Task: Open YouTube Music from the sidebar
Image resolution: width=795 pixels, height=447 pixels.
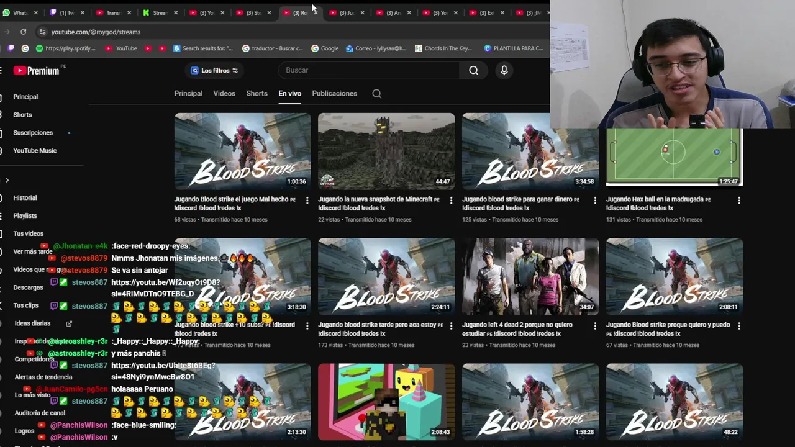Action: [35, 151]
